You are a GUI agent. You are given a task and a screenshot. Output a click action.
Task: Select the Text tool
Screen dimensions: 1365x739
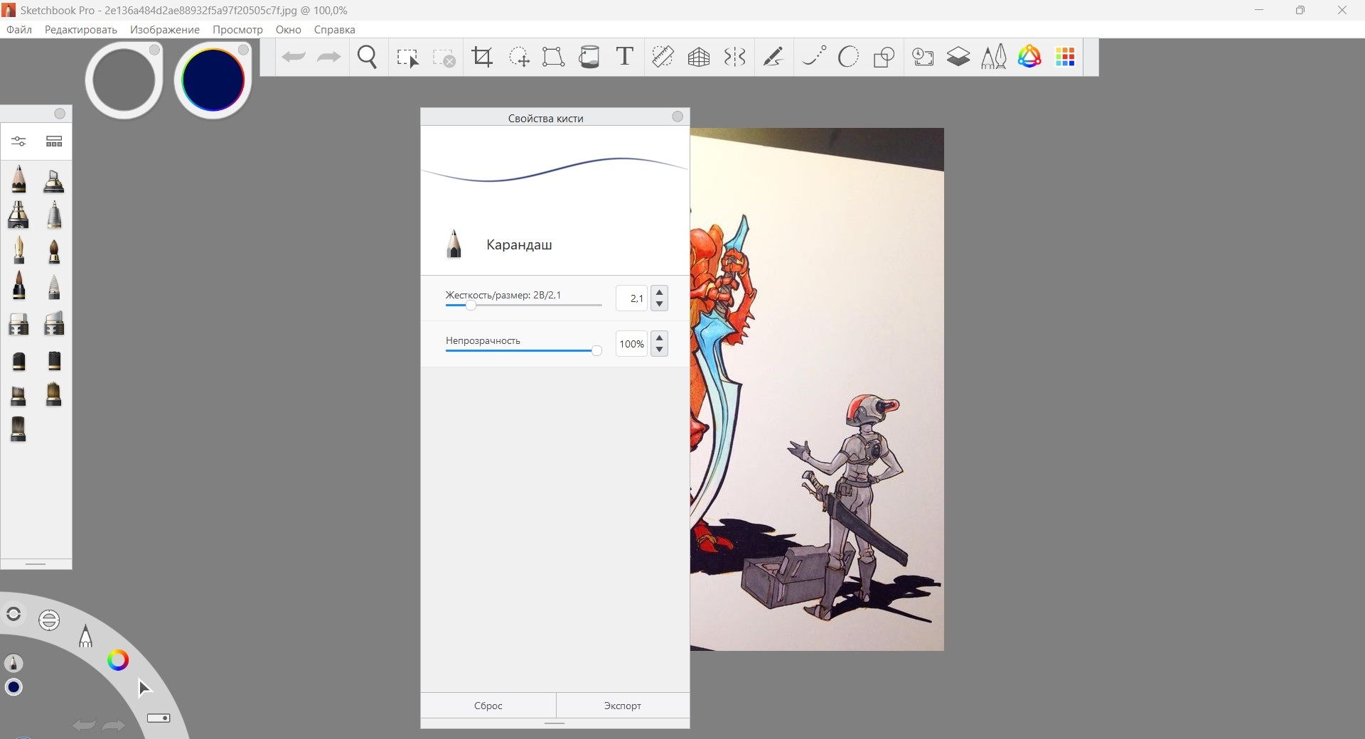pyautogui.click(x=624, y=57)
